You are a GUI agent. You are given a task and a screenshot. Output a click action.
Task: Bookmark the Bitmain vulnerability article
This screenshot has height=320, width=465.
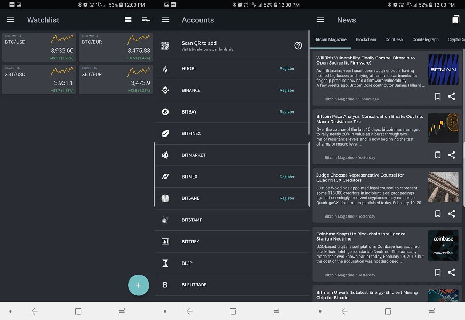438,97
